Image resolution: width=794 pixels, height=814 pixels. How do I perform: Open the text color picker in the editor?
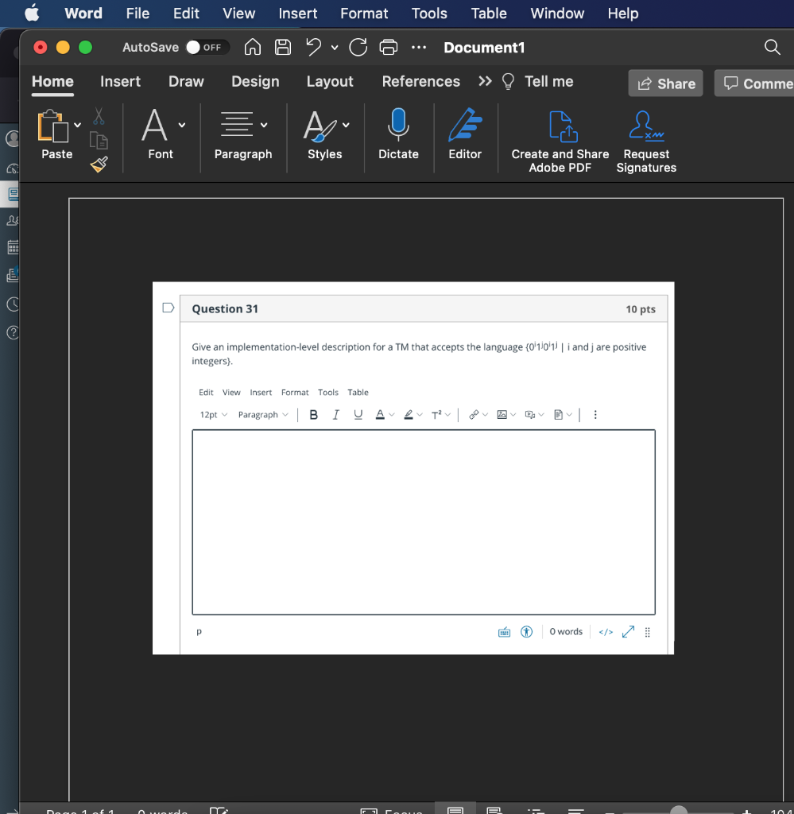tap(381, 414)
